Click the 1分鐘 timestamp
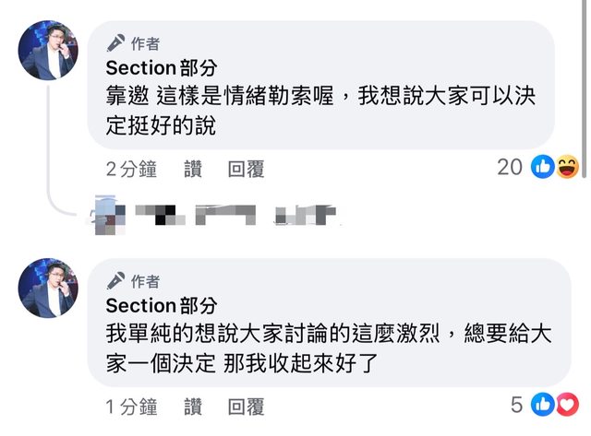Image resolution: width=591 pixels, height=436 pixels. pos(131,406)
